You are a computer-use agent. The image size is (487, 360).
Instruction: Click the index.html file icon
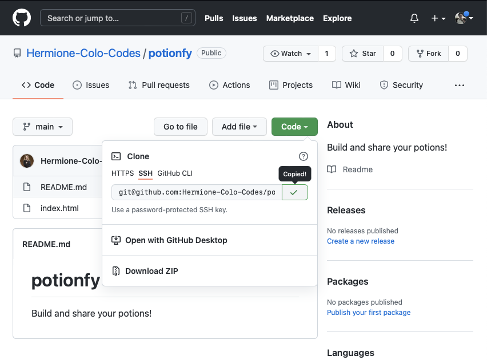point(26,208)
